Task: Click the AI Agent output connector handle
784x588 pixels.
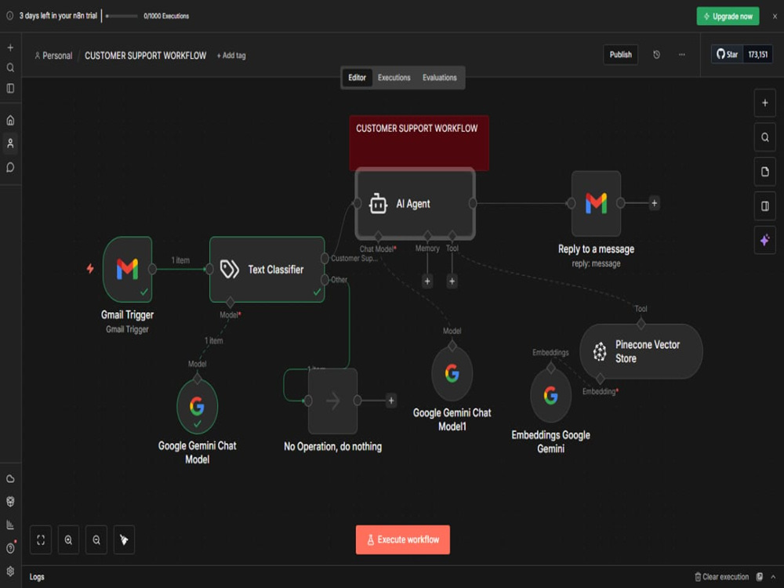Action: point(473,203)
